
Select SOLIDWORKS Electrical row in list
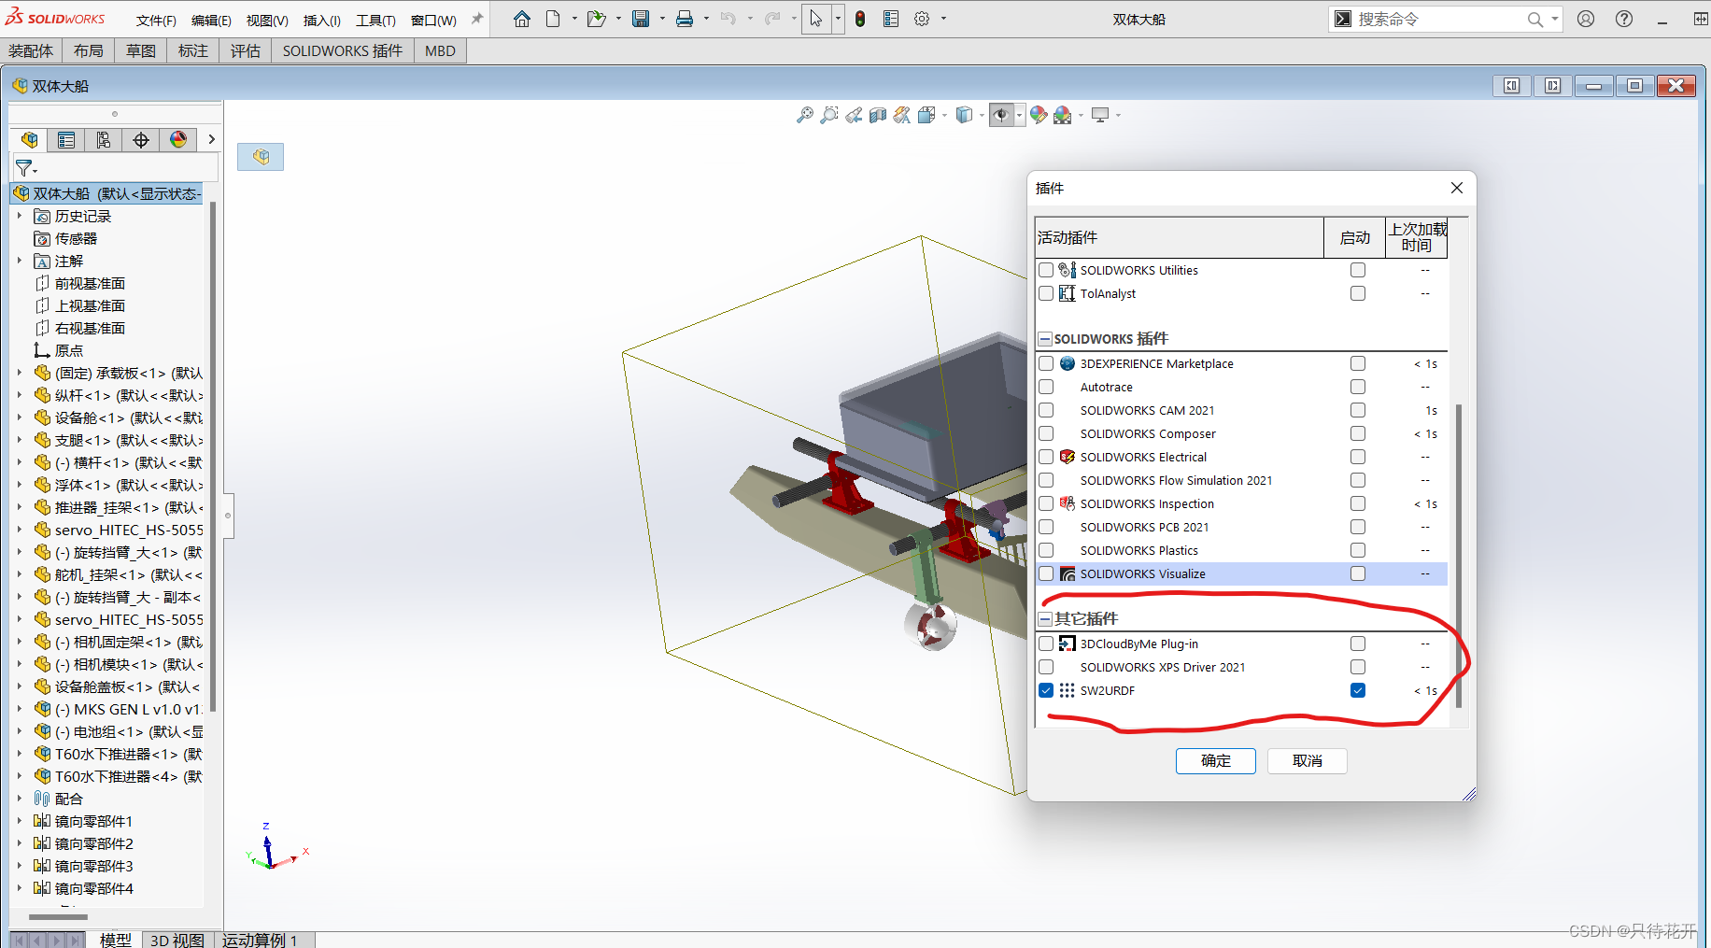(x=1241, y=457)
